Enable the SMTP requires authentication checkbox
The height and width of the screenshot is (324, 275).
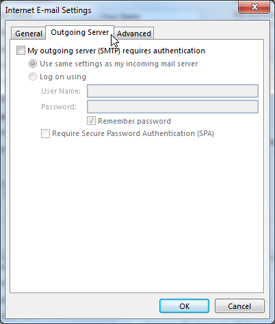tap(21, 51)
